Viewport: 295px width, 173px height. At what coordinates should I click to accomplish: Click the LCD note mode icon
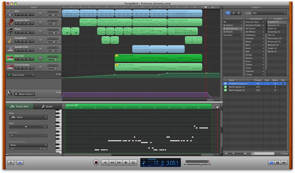click(144, 162)
